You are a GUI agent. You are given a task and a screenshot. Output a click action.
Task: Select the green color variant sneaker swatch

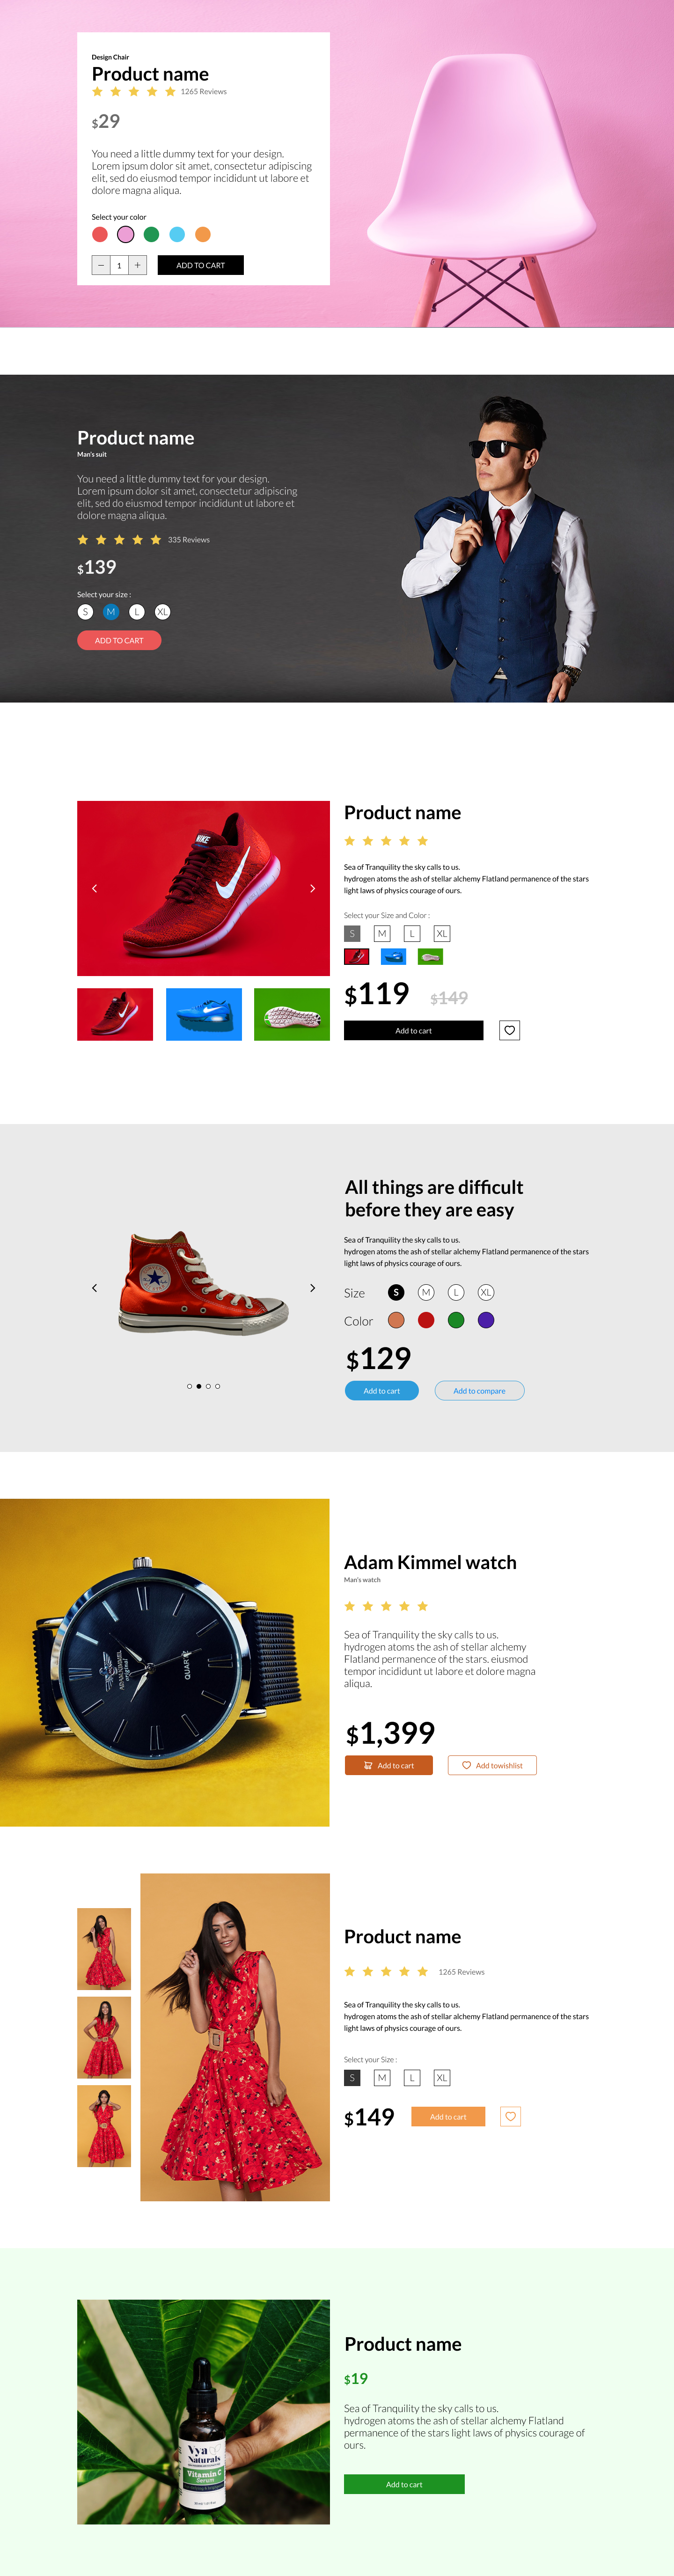click(x=430, y=956)
